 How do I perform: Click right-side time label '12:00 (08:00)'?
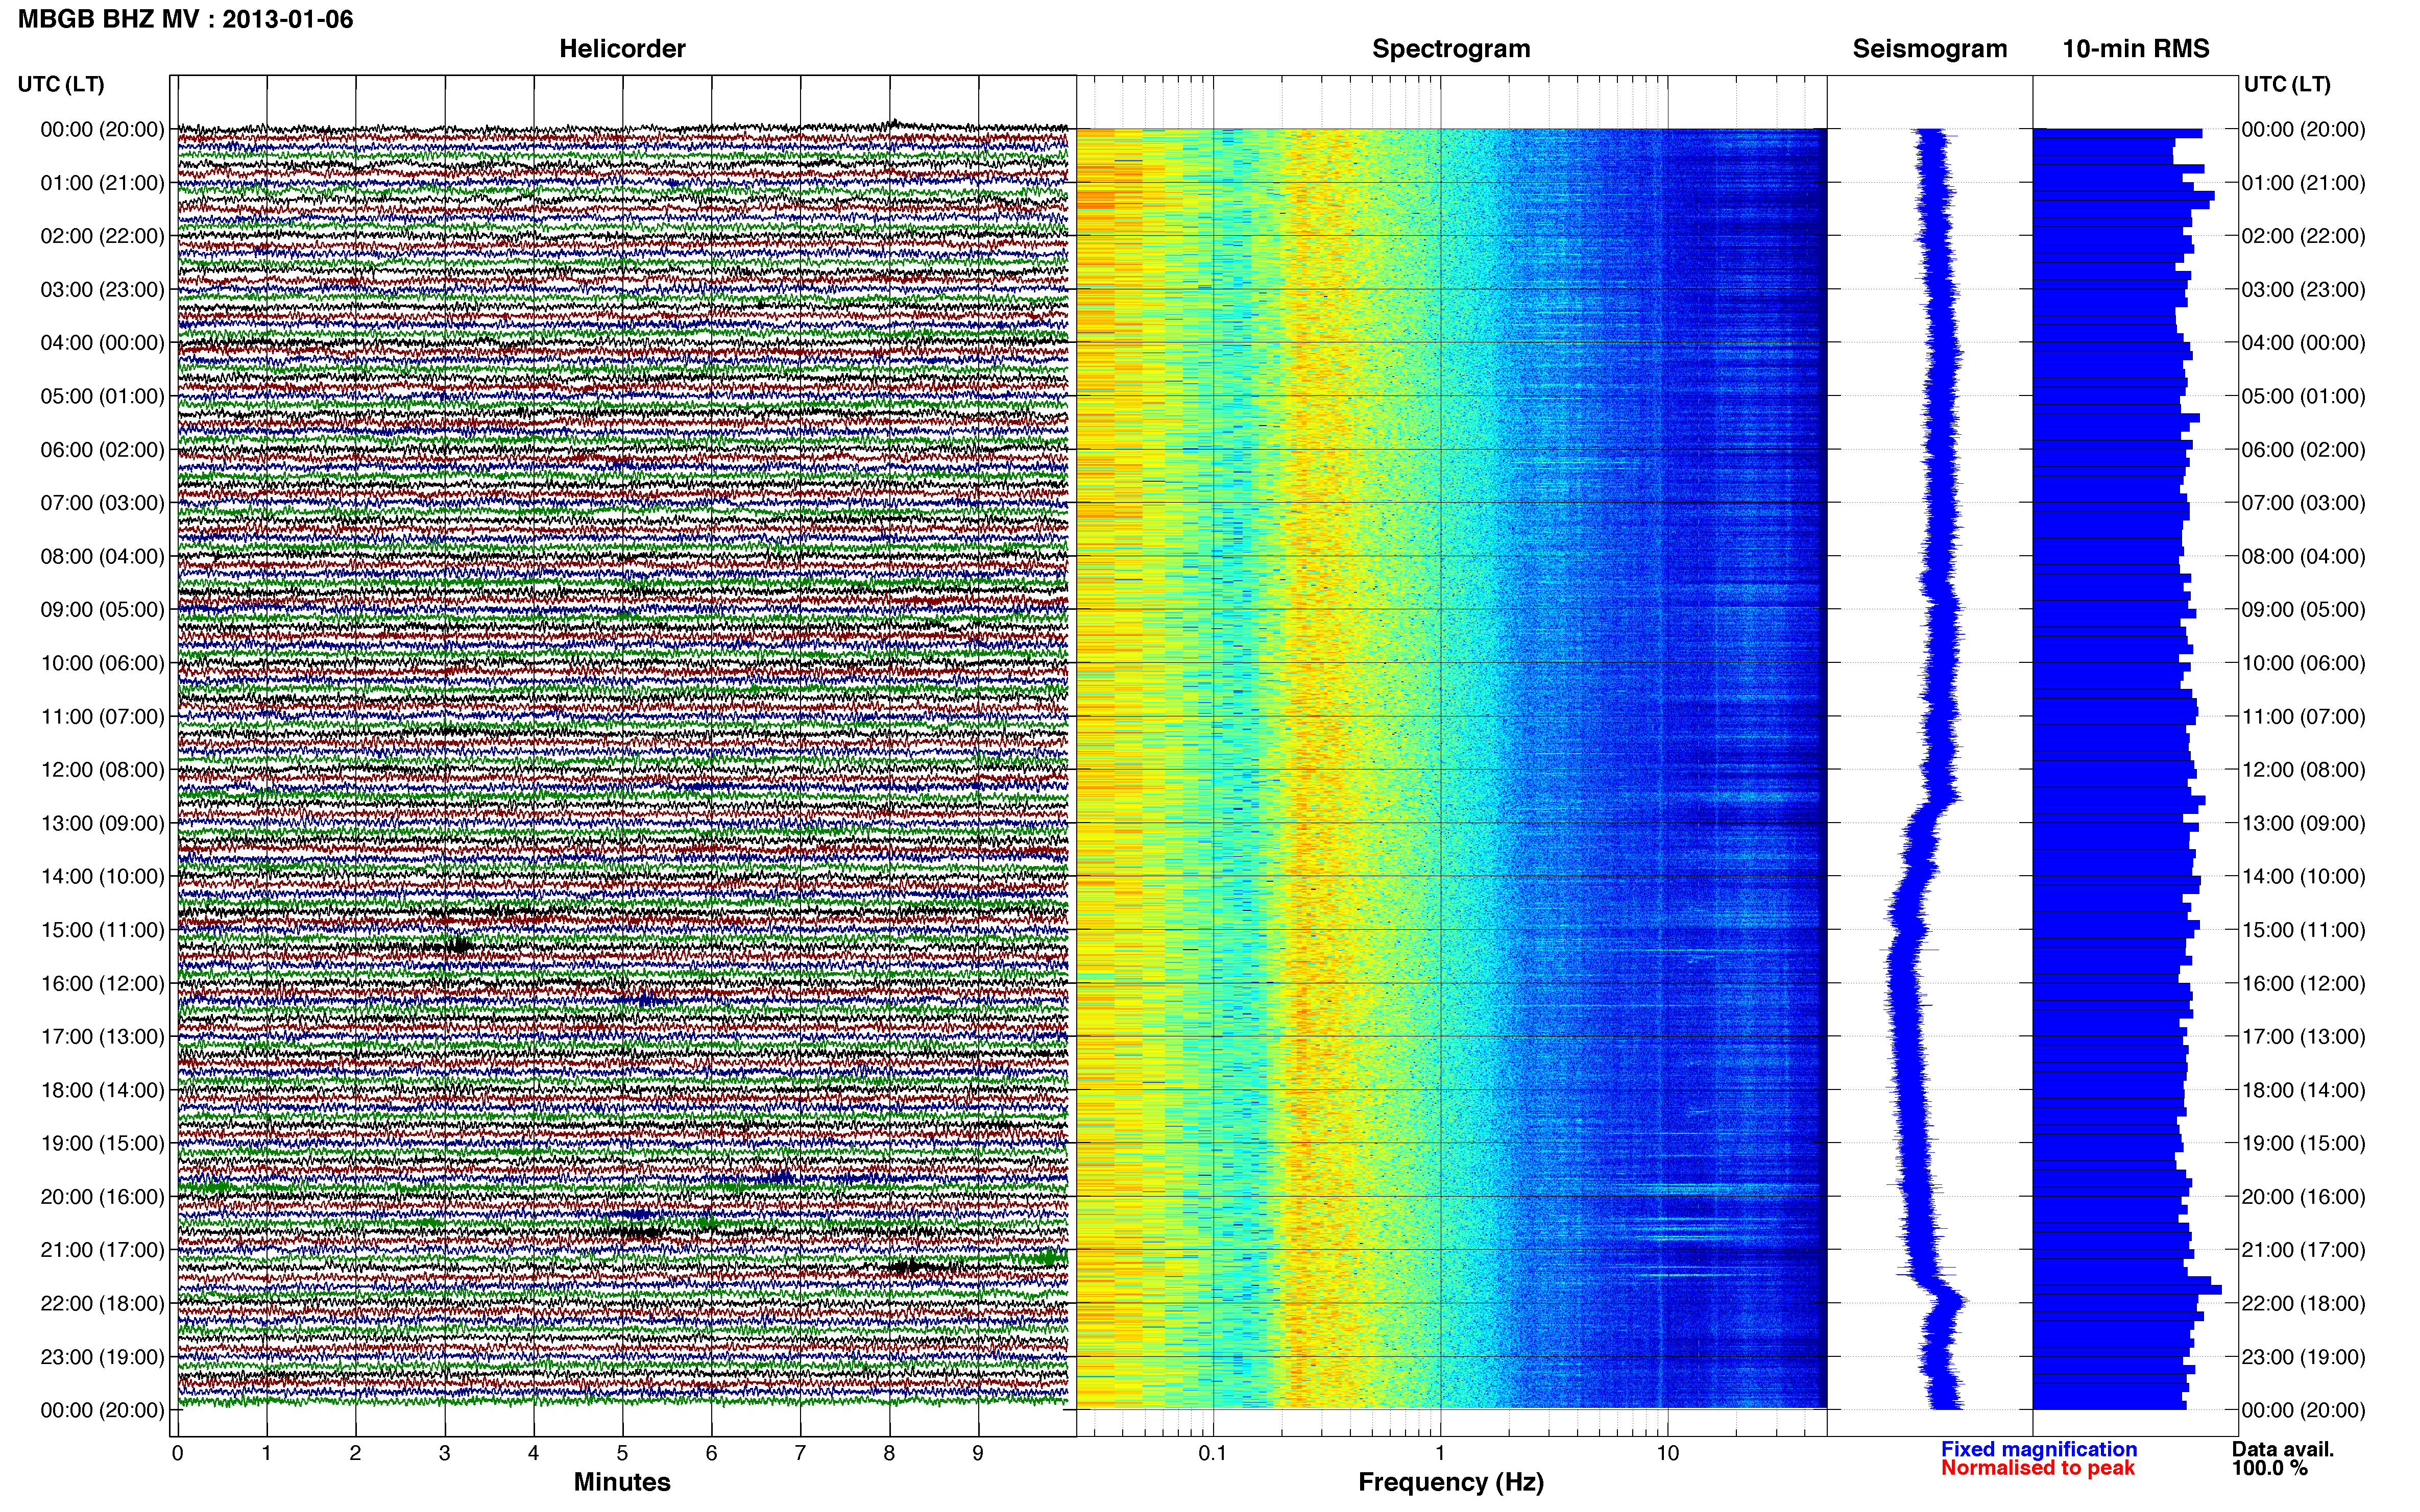coord(2304,770)
